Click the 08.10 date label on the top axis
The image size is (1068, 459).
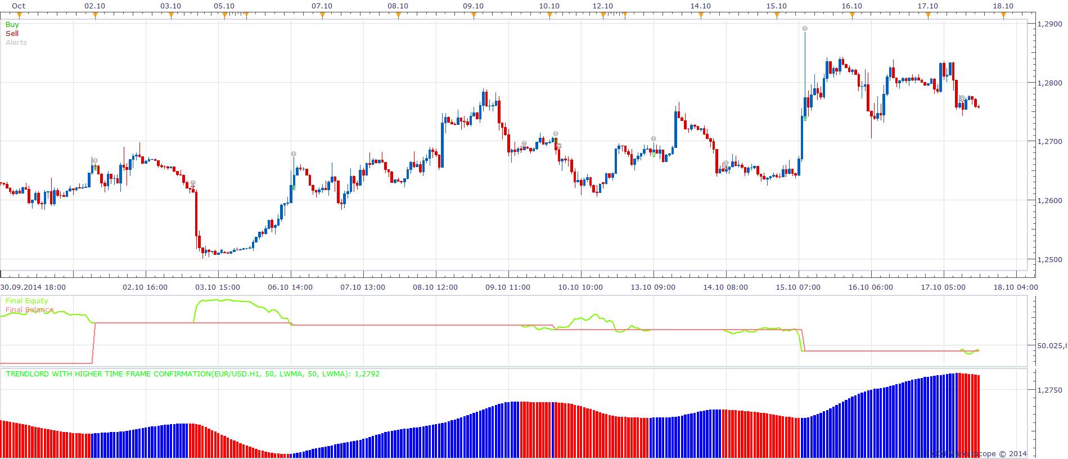coord(398,6)
